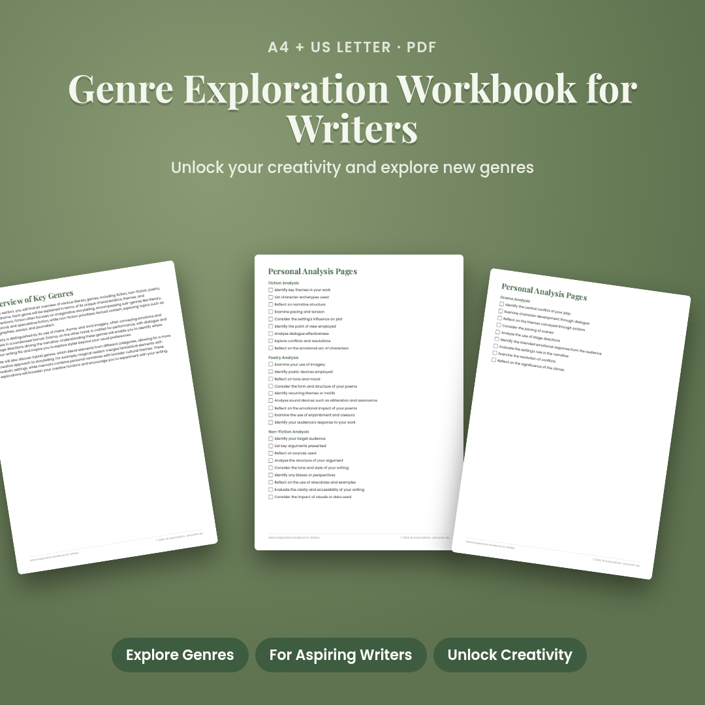Screen dimensions: 705x705
Task: Tick 'List key arguments presented' checkbox
Action: coord(271,446)
